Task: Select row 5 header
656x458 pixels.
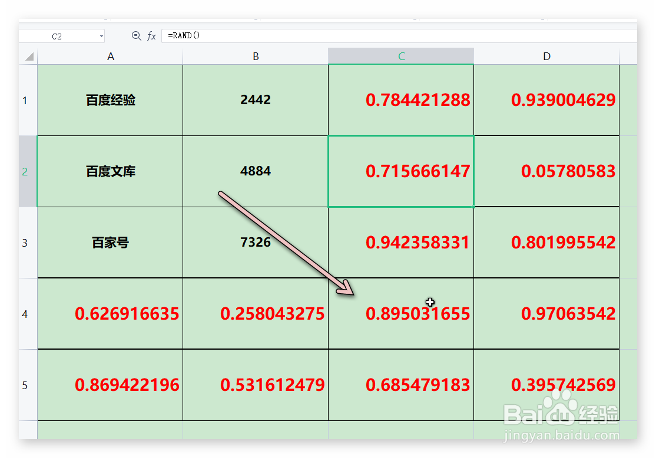Action: (28, 385)
